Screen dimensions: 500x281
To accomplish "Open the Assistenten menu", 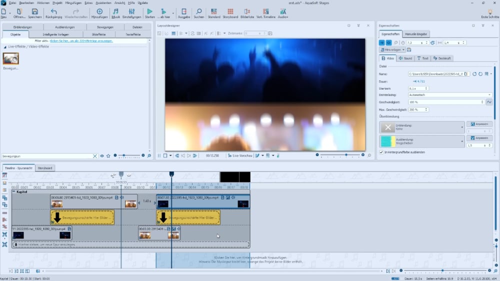I will coord(102,2).
